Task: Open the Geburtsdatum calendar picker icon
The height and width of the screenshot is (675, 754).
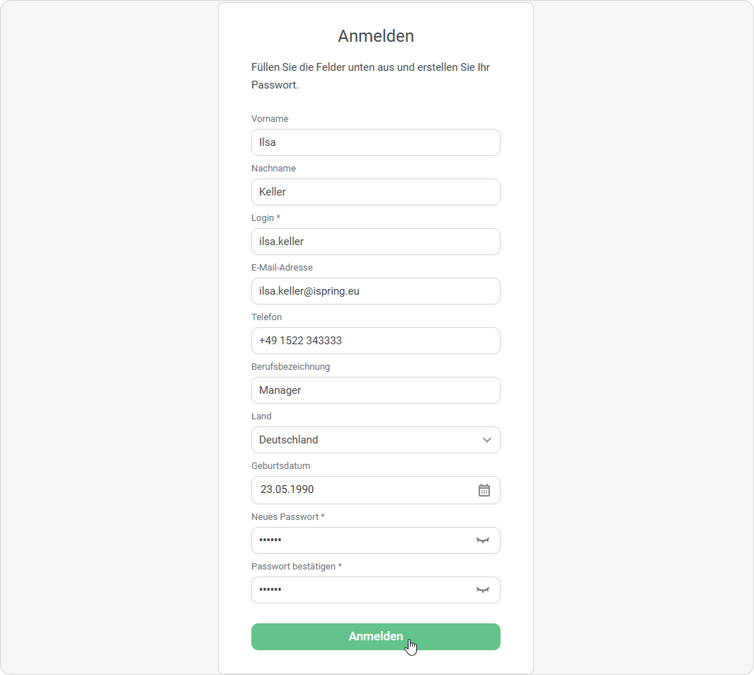Action: click(x=484, y=490)
